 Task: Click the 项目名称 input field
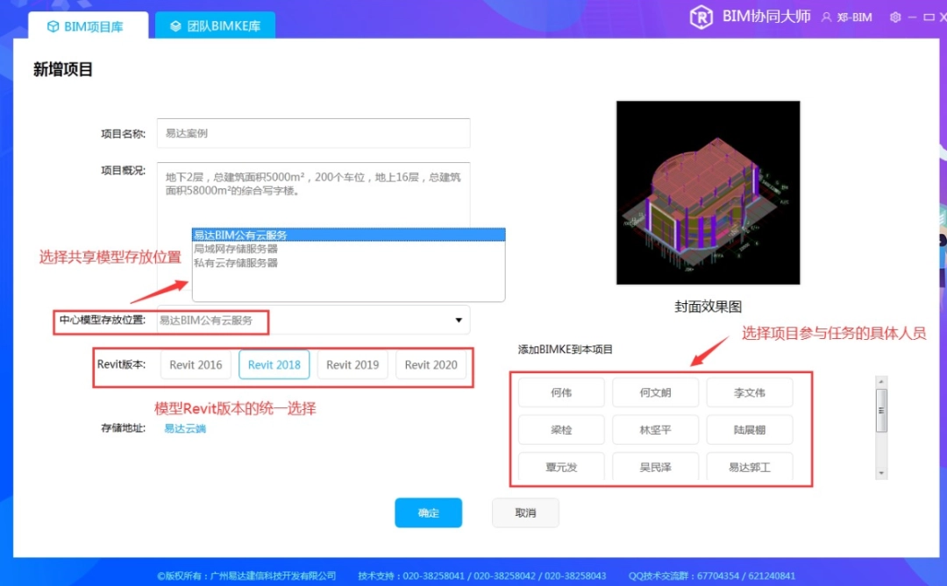[x=313, y=133]
